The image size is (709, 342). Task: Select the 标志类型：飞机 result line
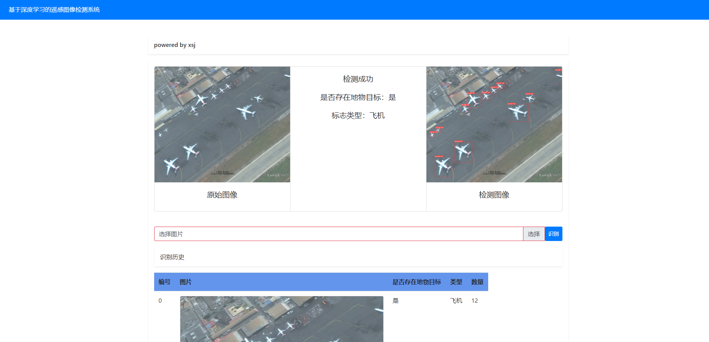point(358,115)
